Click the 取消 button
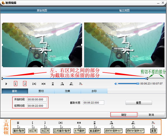The image size is (168, 137). [151, 115]
